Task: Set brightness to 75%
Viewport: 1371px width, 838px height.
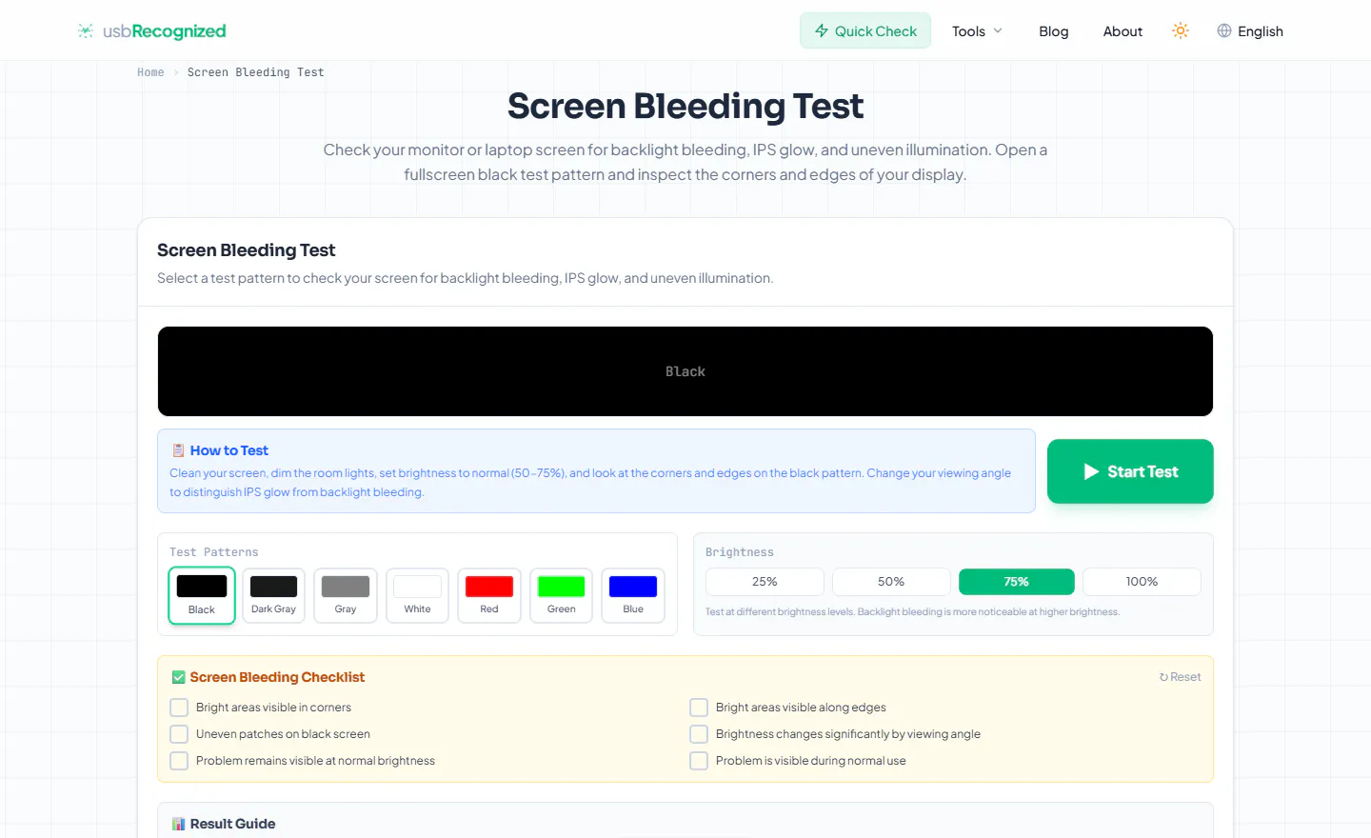Action: 1017,582
